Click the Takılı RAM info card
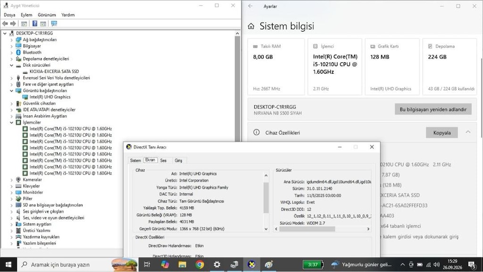483x272 pixels. 276,67
